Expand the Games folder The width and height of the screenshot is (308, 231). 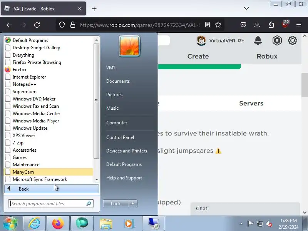point(49,157)
